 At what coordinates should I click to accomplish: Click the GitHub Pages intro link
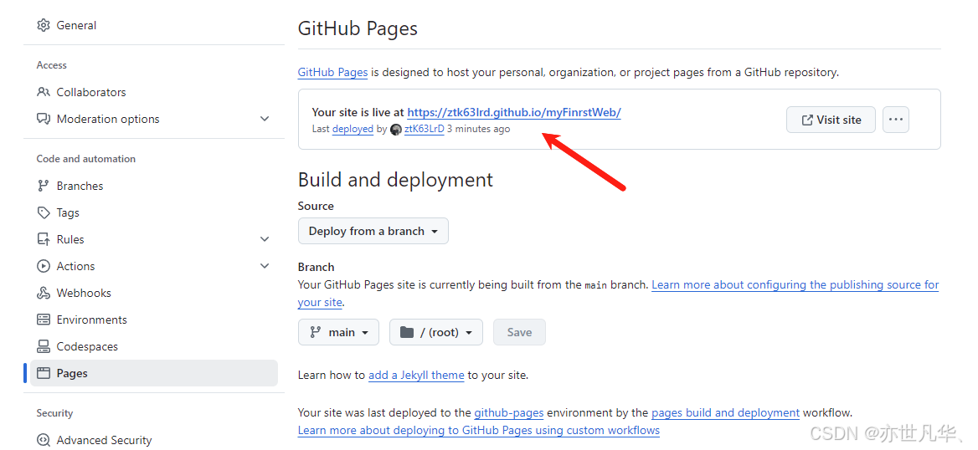[x=332, y=72]
